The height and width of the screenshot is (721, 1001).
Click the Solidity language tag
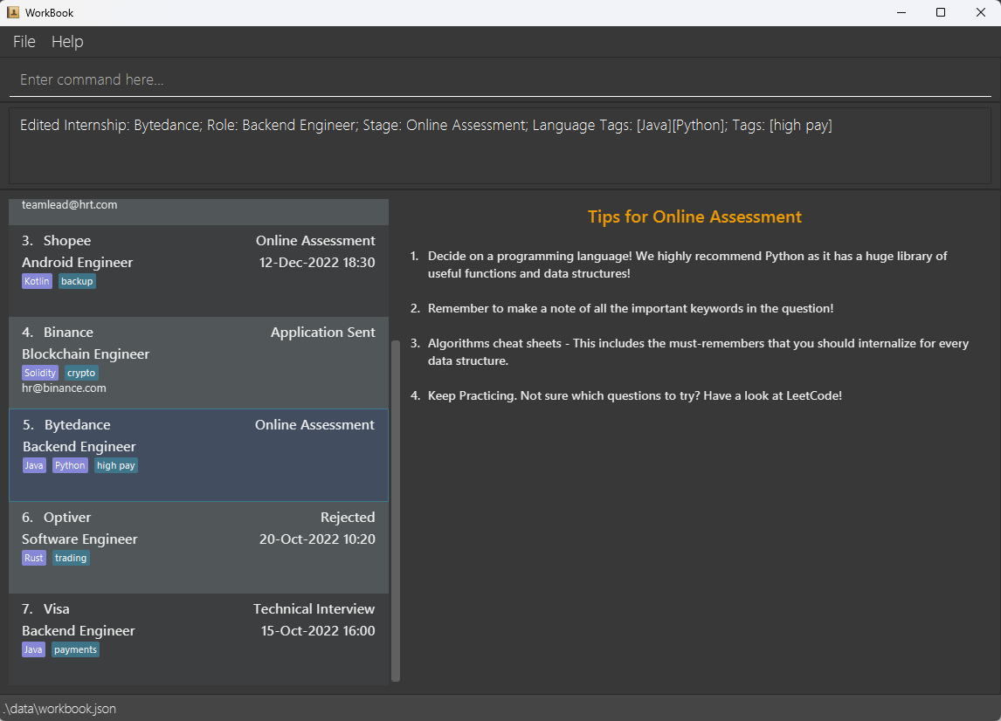click(x=40, y=373)
